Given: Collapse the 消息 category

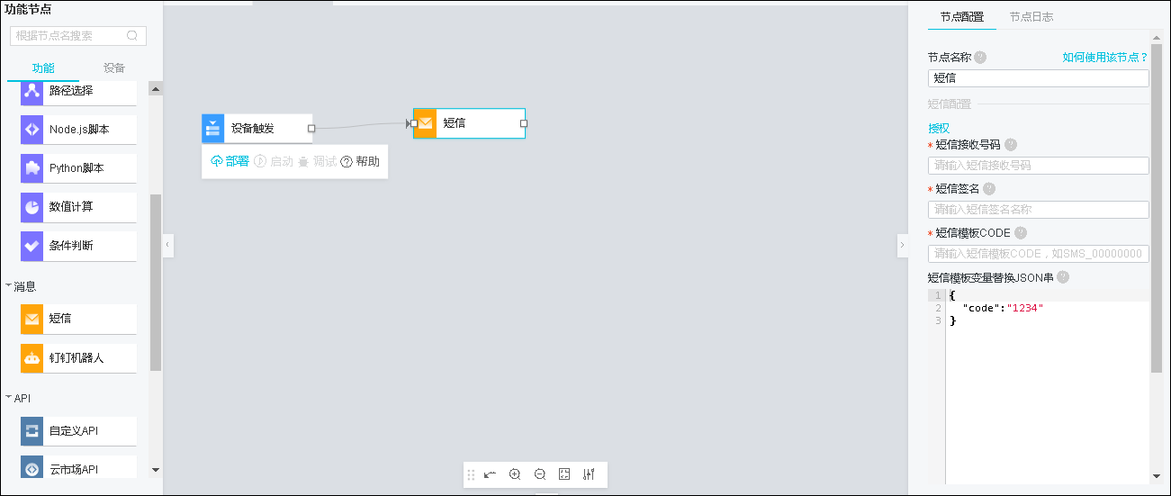Looking at the screenshot, I should [8, 285].
